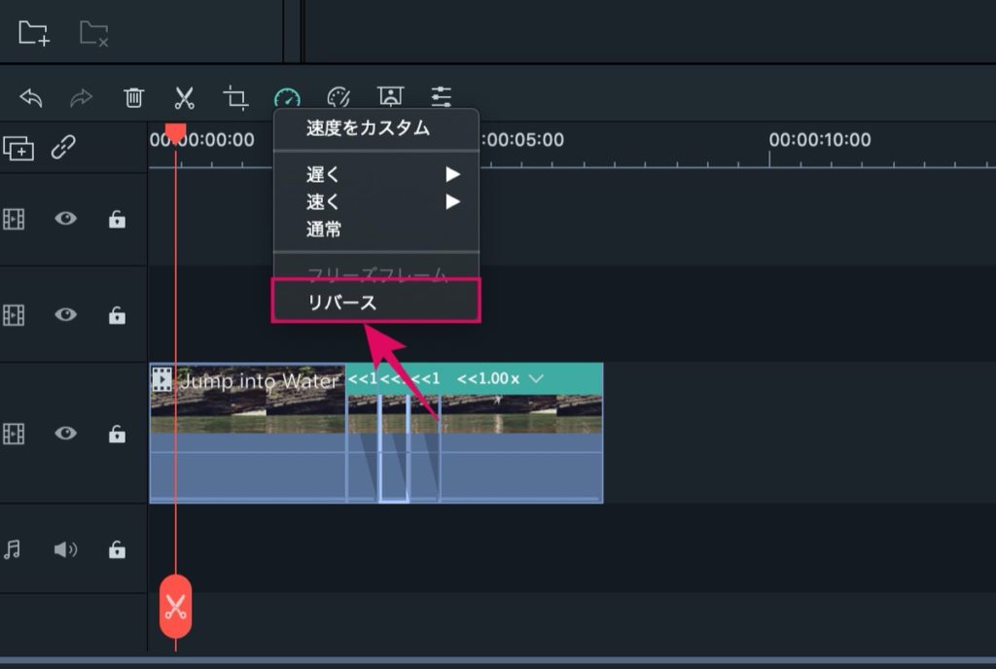Image resolution: width=996 pixels, height=669 pixels.
Task: Click the red playhead handle on the ruler
Action: point(175,132)
